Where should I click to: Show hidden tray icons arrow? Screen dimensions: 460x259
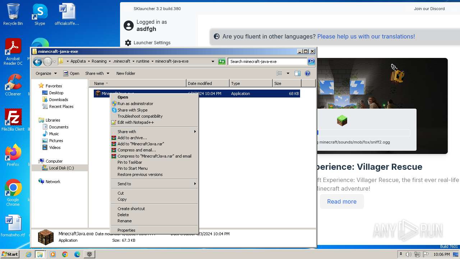pos(401,254)
